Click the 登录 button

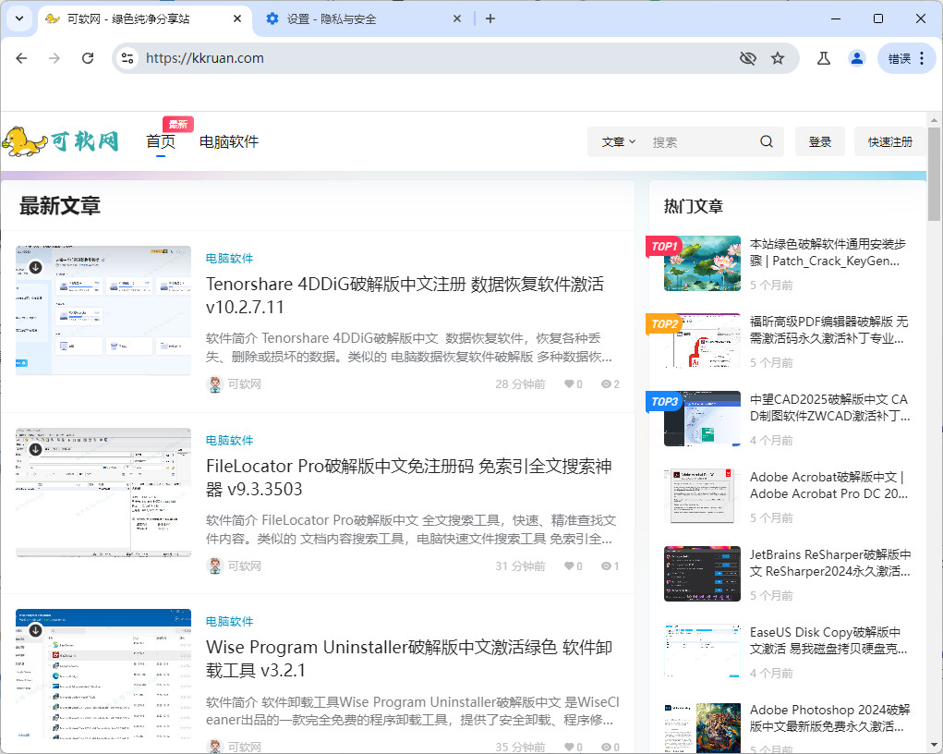click(x=820, y=142)
